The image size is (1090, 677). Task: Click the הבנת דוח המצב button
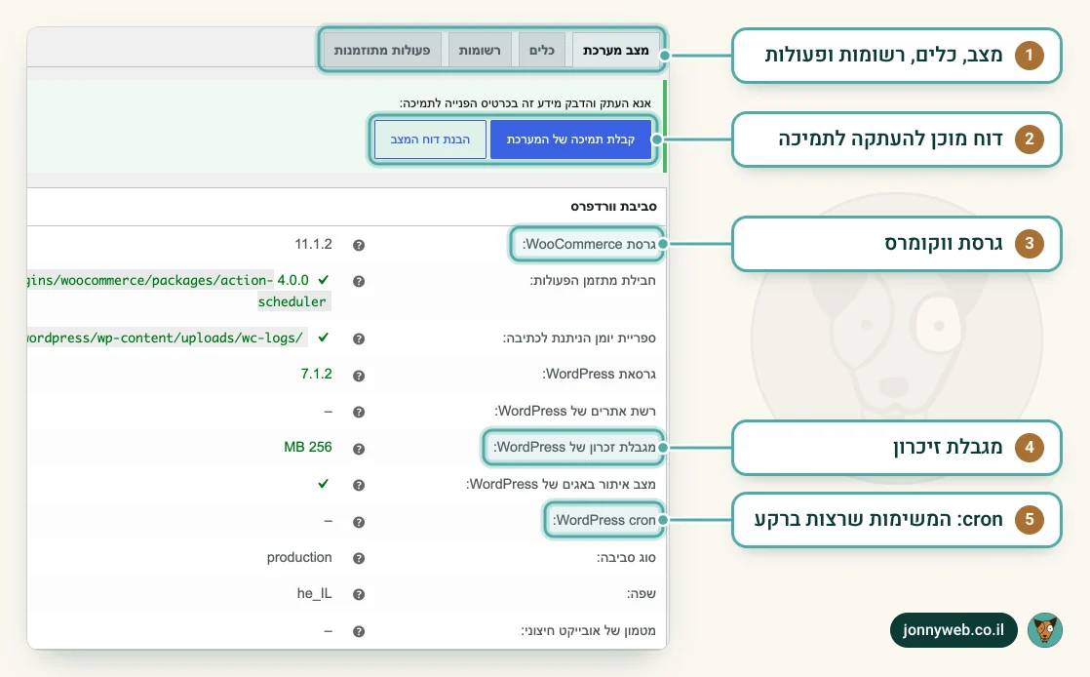(430, 139)
